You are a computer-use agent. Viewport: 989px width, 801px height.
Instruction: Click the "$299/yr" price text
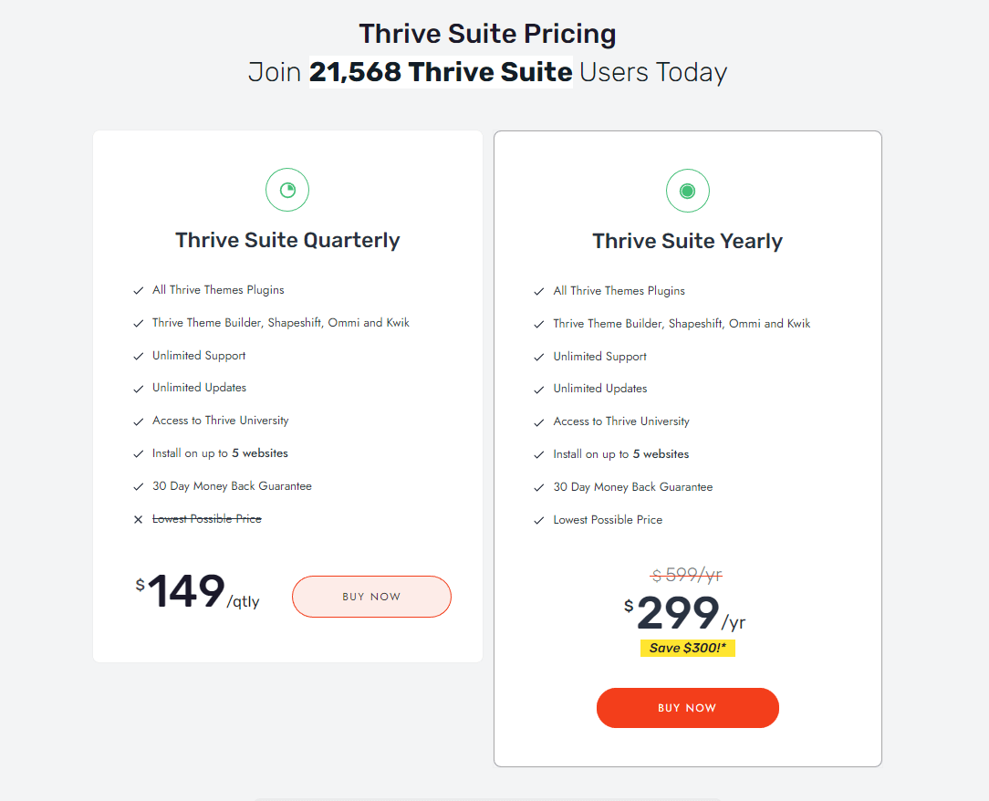(684, 613)
